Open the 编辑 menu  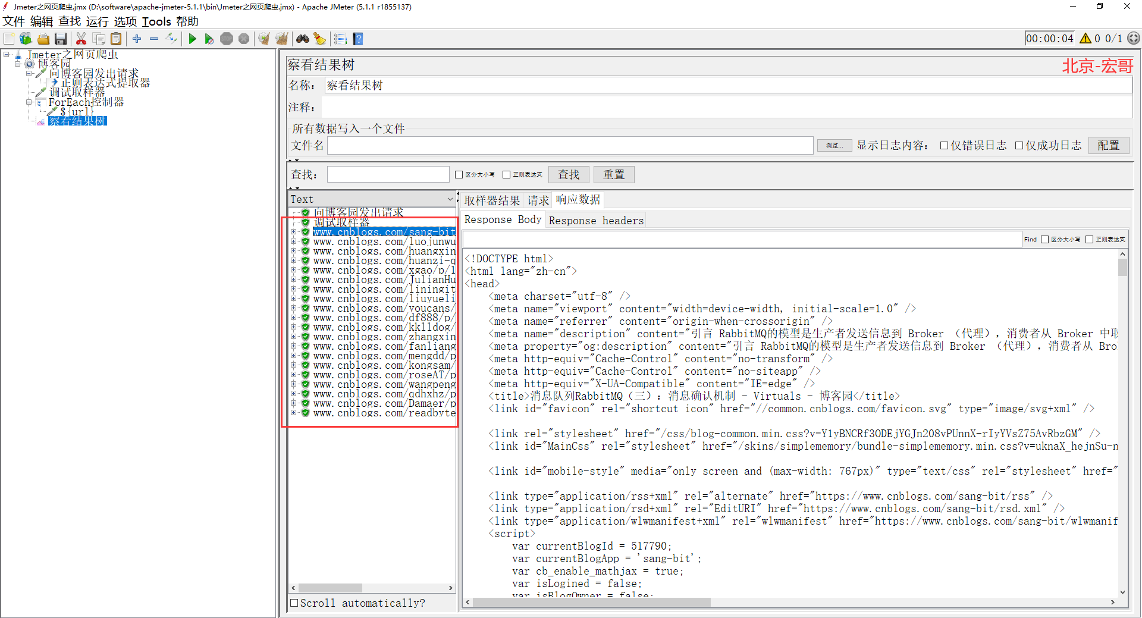(42, 21)
